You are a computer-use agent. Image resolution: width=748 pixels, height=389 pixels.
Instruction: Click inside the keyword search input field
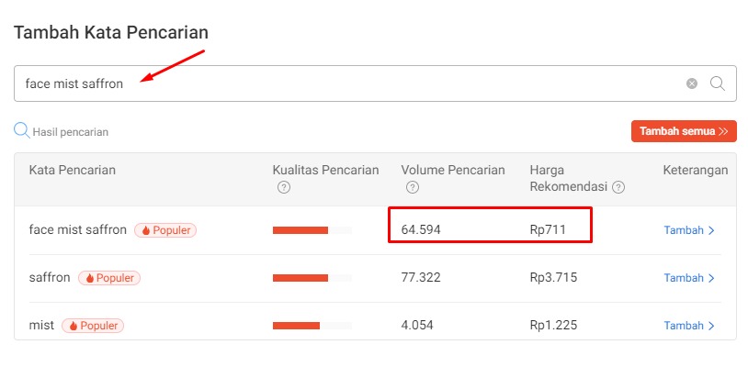click(349, 83)
